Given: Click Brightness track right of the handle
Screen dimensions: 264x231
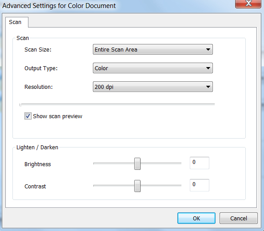Looking at the screenshot, I should 161,163.
